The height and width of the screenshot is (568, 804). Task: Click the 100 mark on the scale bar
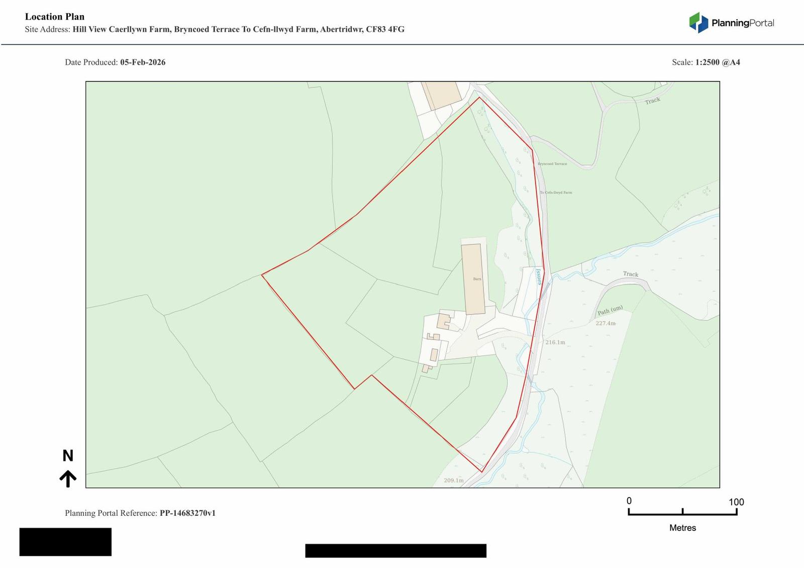[x=736, y=502]
